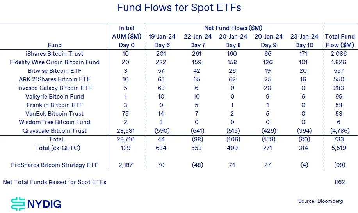Image resolution: width=358 pixels, height=213 pixels.
Task: Select the 862 net total value
Action: tap(340, 182)
